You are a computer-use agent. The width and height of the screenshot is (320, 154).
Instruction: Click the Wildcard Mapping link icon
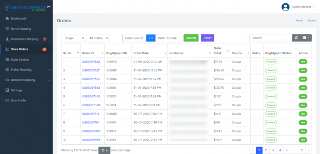[x=7, y=80]
